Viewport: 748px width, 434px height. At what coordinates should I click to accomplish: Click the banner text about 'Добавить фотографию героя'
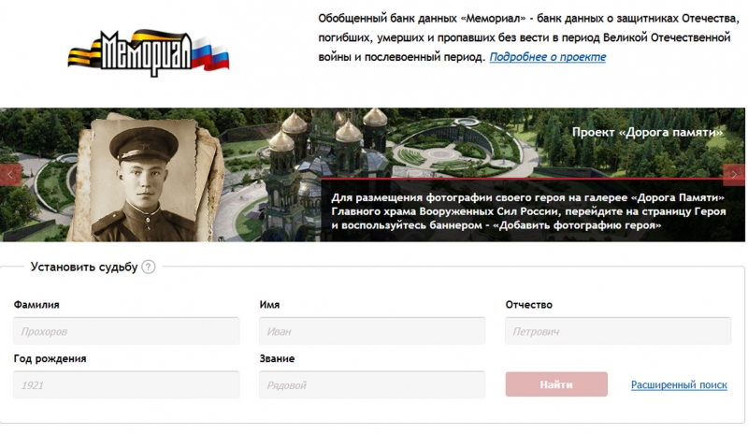528,211
